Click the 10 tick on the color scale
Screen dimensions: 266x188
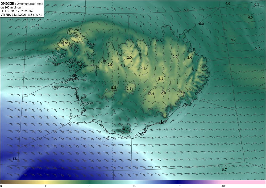pyautogui.click(x=134, y=186)
